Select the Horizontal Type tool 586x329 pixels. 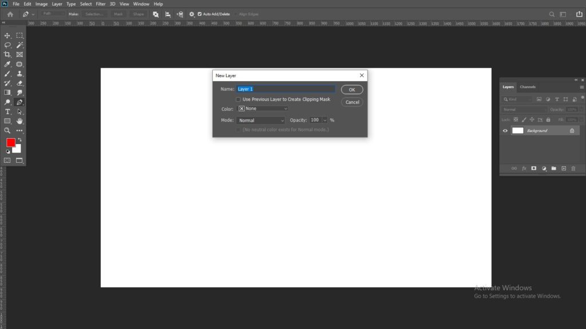tap(7, 111)
